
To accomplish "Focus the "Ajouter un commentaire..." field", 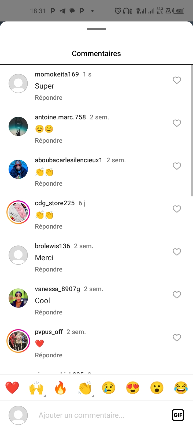I will tap(102, 415).
